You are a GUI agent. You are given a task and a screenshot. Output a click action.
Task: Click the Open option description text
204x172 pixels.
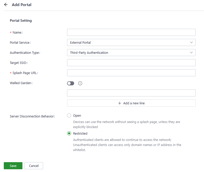click(x=126, y=124)
